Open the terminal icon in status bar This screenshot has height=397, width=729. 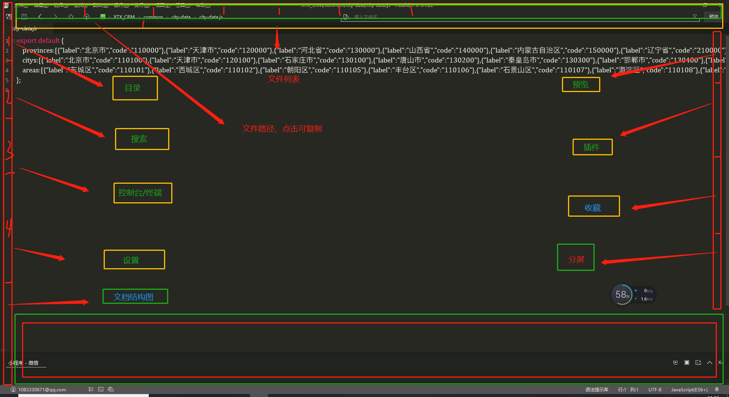pos(101,389)
